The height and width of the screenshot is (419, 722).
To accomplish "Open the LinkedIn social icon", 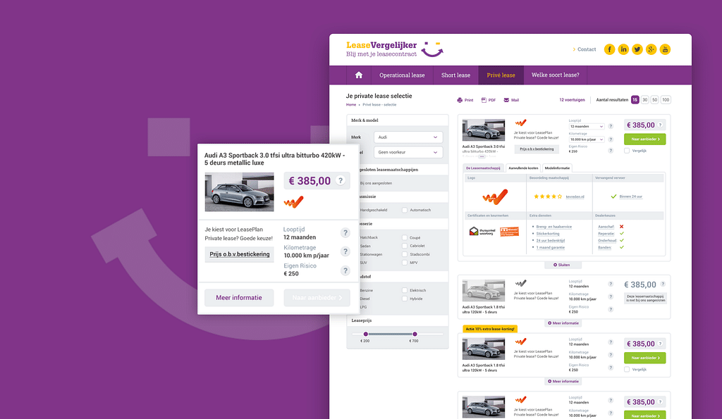I will pyautogui.click(x=624, y=49).
